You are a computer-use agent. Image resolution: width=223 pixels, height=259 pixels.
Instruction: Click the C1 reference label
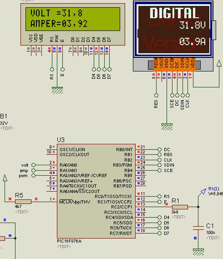(x=210, y=226)
